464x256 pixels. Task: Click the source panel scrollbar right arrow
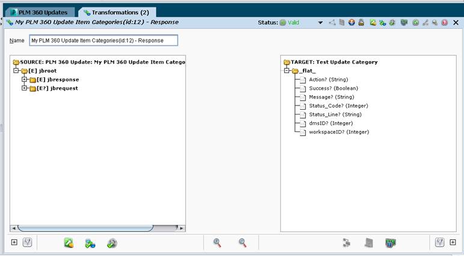(182, 228)
